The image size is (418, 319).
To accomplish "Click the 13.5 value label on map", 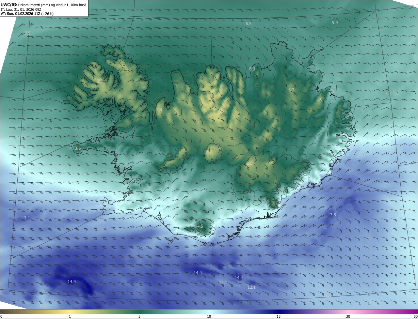I will pos(332,215).
